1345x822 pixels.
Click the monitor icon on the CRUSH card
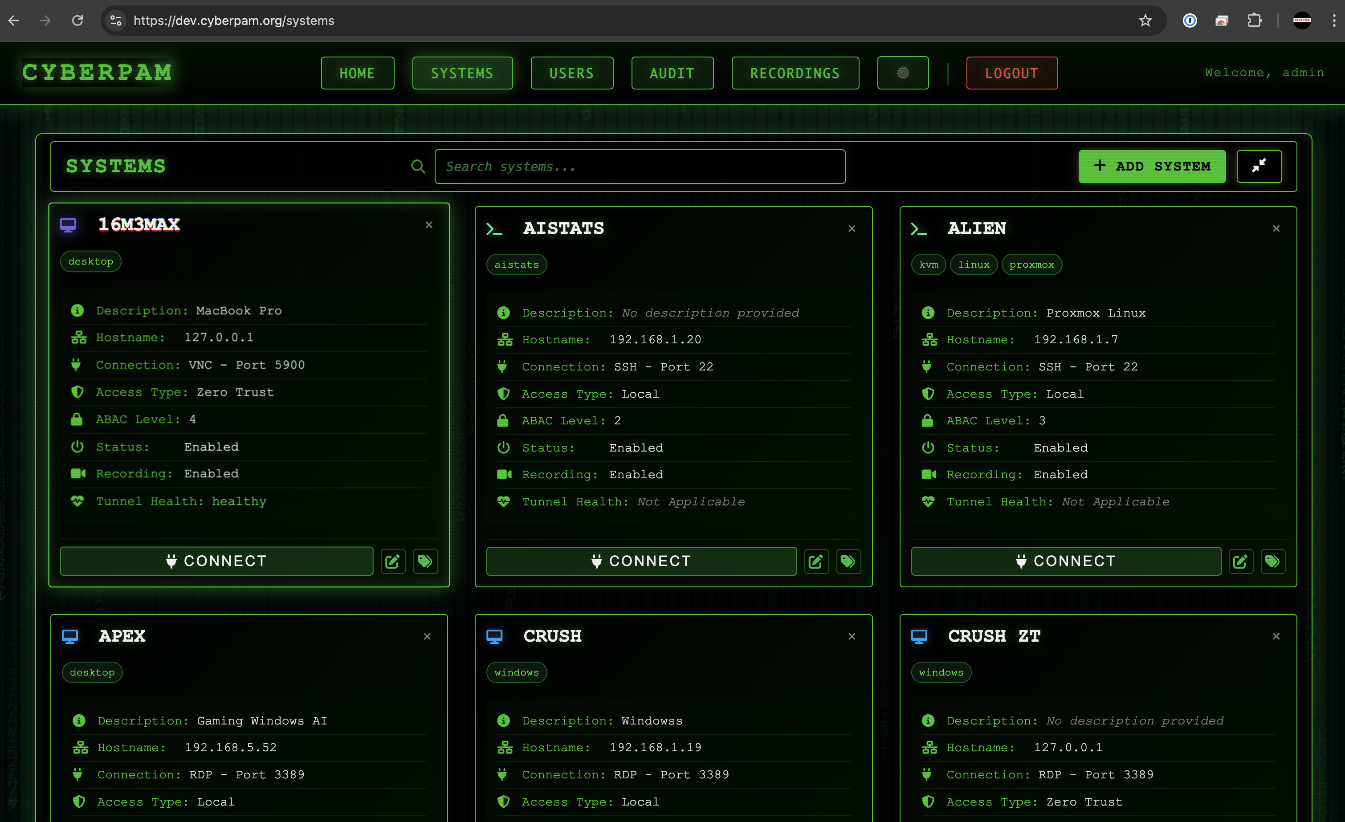pos(494,636)
